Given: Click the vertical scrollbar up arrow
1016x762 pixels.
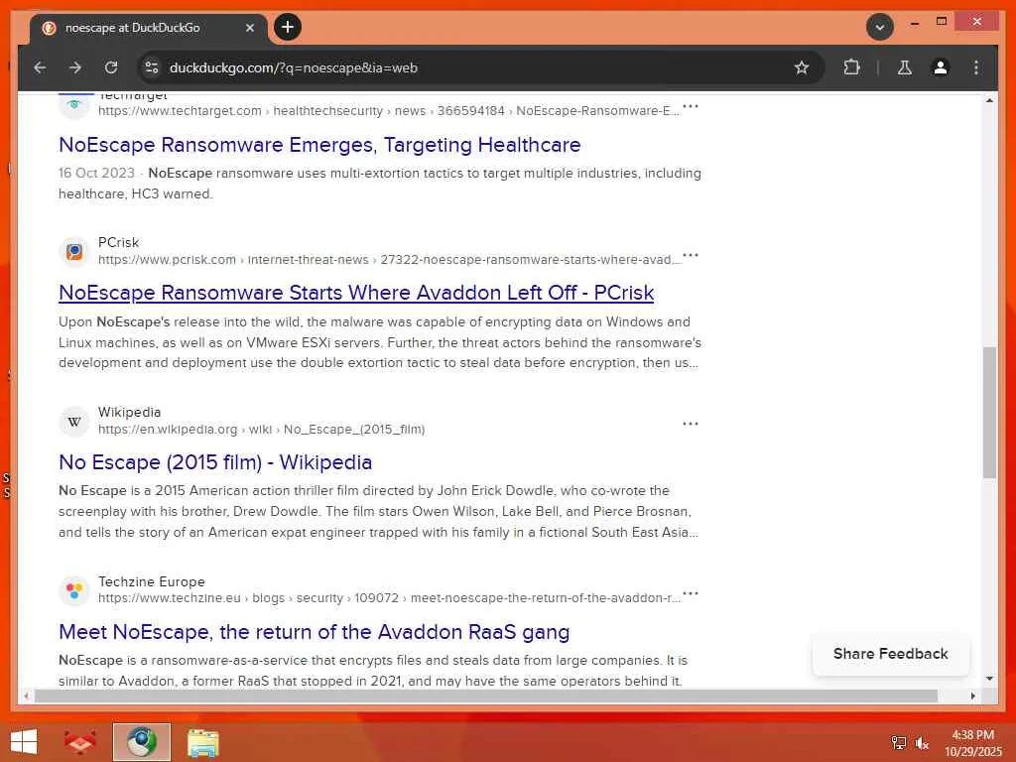Looking at the screenshot, I should tap(989, 100).
